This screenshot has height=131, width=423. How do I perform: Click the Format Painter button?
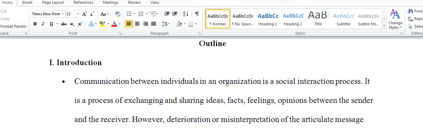(13, 26)
